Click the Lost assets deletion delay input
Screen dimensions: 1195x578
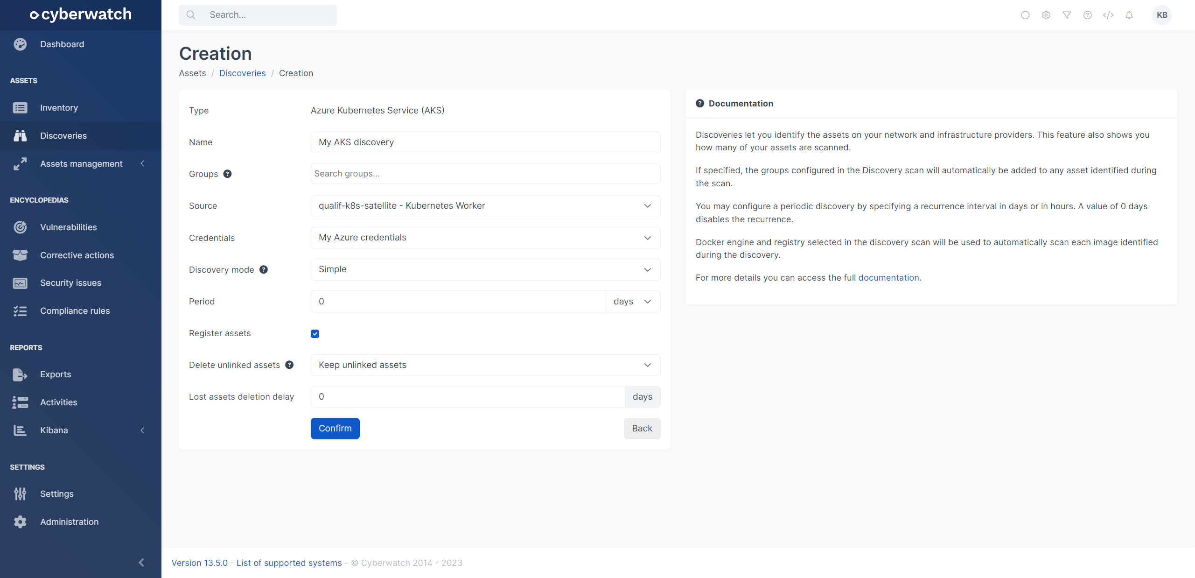coord(468,397)
